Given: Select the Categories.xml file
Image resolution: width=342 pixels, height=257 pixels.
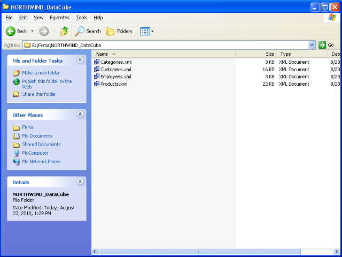Looking at the screenshot, I should (x=116, y=62).
